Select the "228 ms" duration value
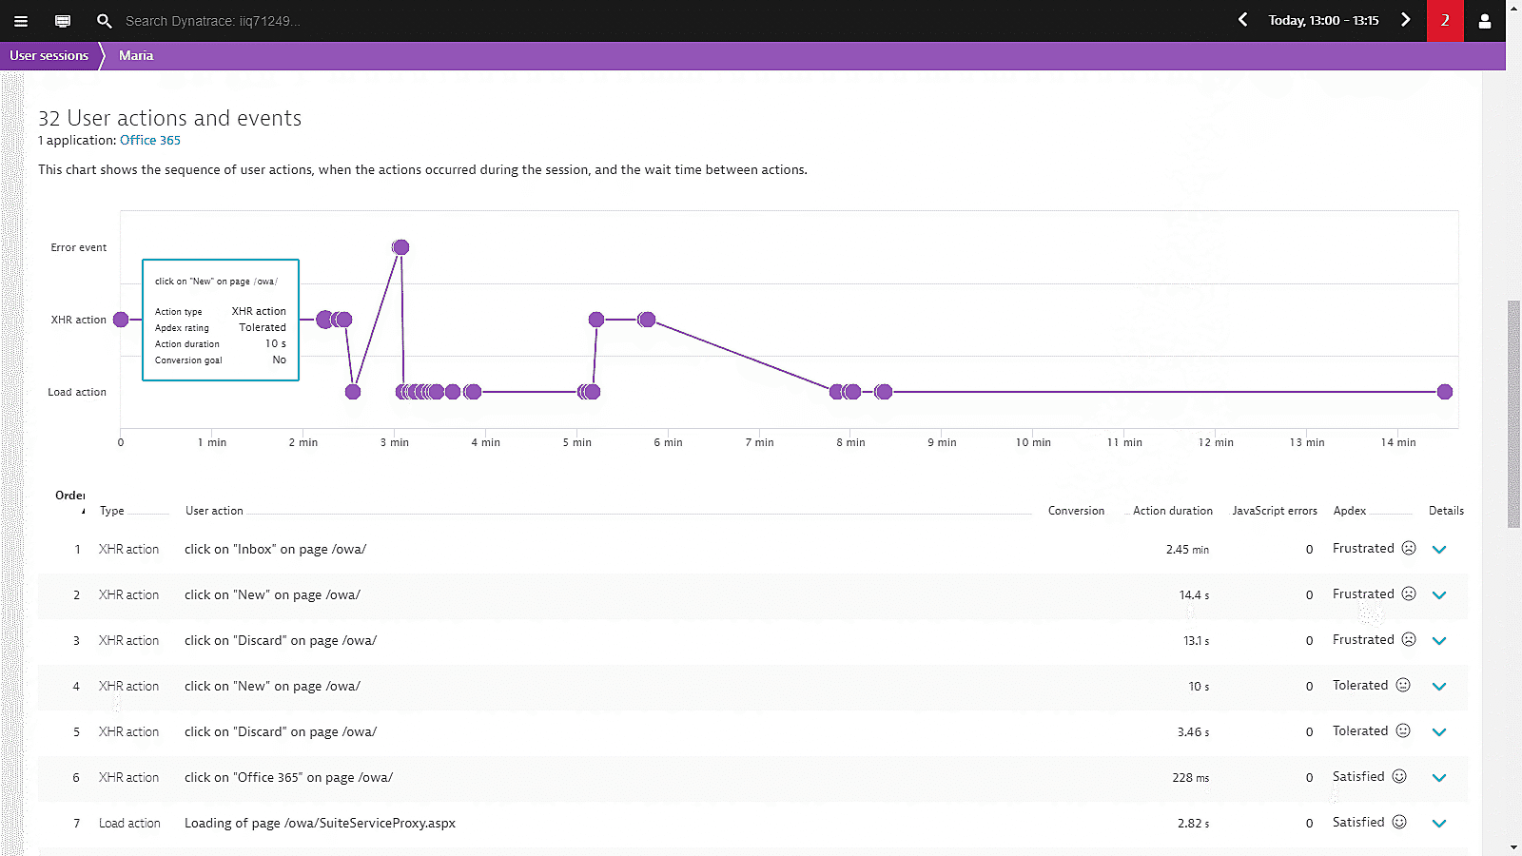Image resolution: width=1522 pixels, height=856 pixels. pyautogui.click(x=1190, y=778)
